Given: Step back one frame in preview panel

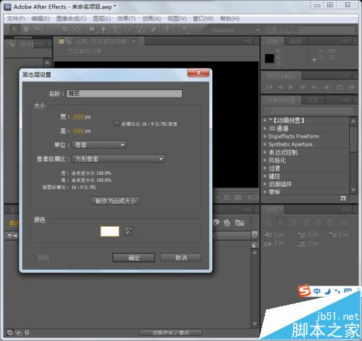Looking at the screenshot, I should (281, 87).
